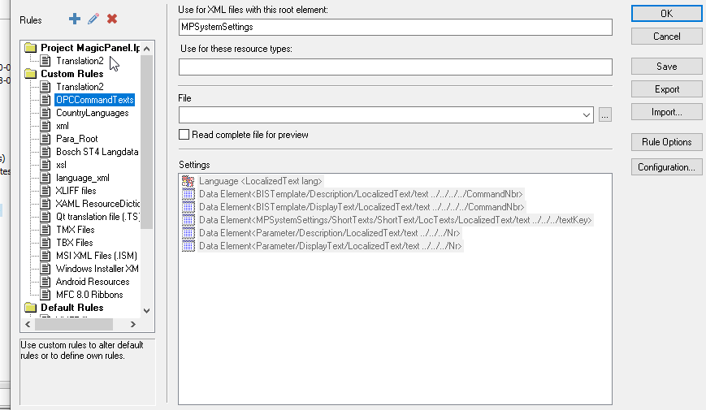Viewport: 706px width, 410px height.
Task: Click the resource types input field
Action: [x=395, y=67]
